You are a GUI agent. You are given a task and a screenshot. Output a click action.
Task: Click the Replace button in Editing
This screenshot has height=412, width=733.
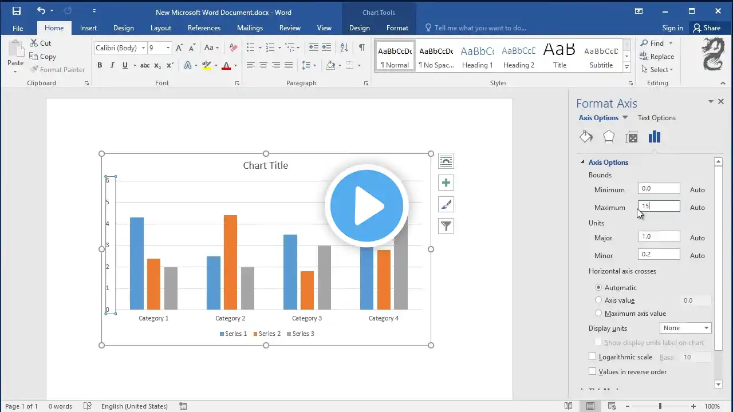(x=657, y=57)
